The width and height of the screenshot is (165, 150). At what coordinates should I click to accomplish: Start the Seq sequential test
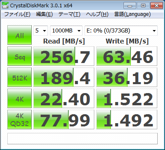click(20, 56)
